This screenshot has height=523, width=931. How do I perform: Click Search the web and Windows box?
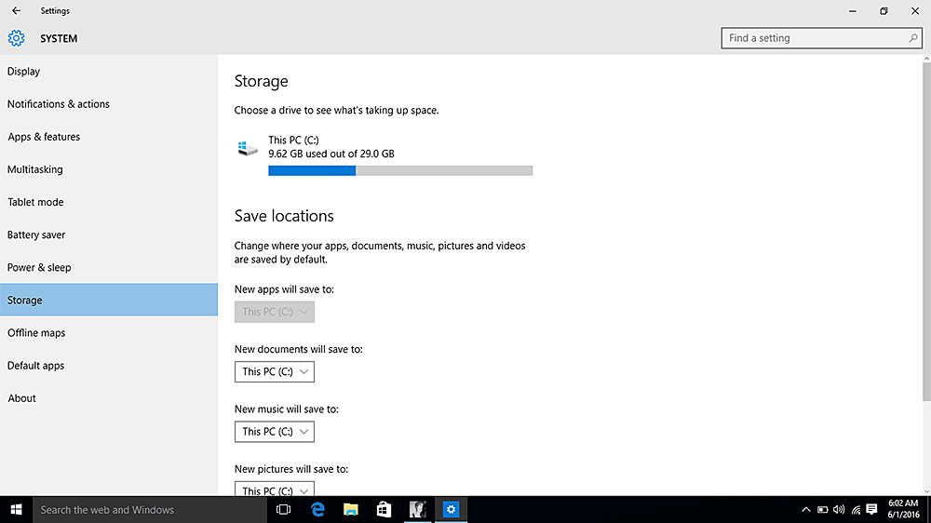150,509
